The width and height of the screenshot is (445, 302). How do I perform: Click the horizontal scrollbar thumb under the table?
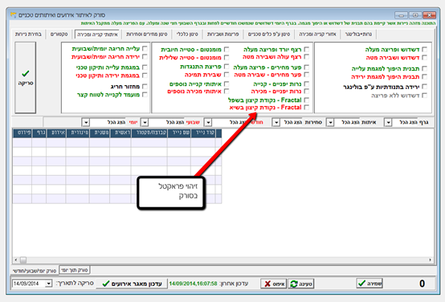tap(23, 259)
